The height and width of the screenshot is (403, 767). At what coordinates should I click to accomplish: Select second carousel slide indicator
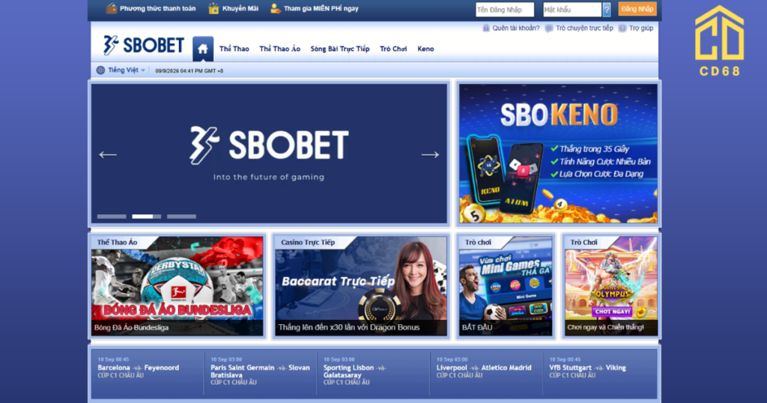(146, 216)
